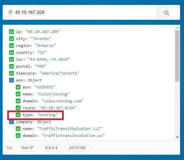The image size is (184, 160).
Task: Click the quote icon beside region Ontario
Action: click(x=11, y=46)
